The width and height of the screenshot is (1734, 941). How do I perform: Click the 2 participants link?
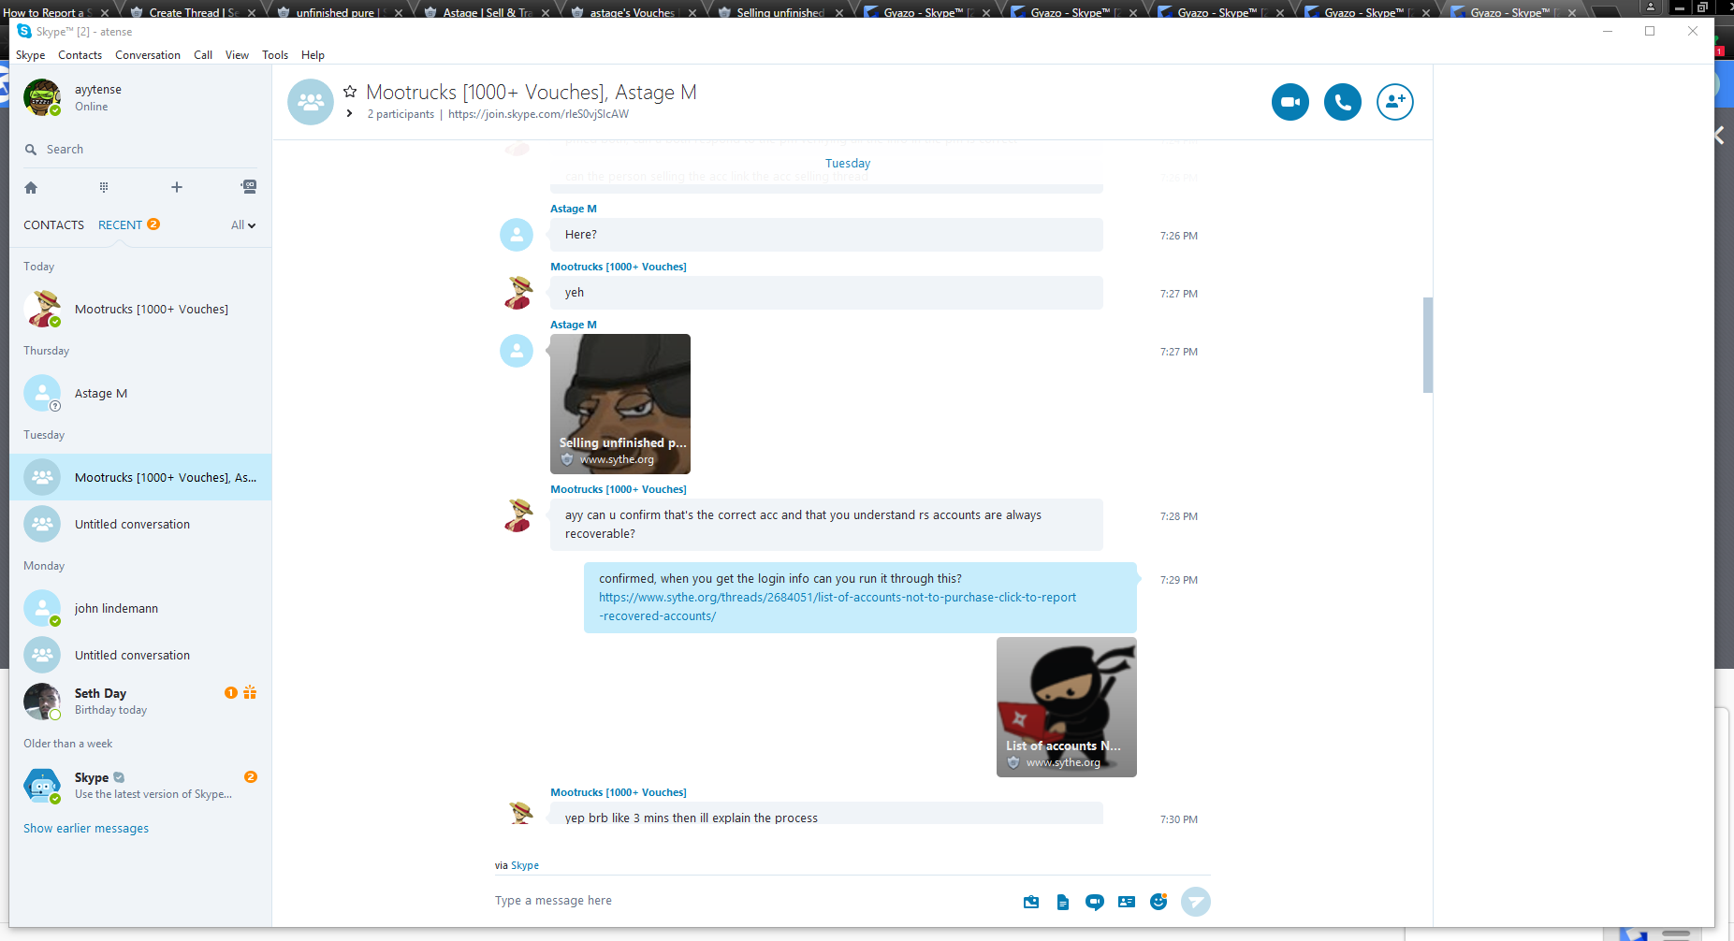point(401,114)
